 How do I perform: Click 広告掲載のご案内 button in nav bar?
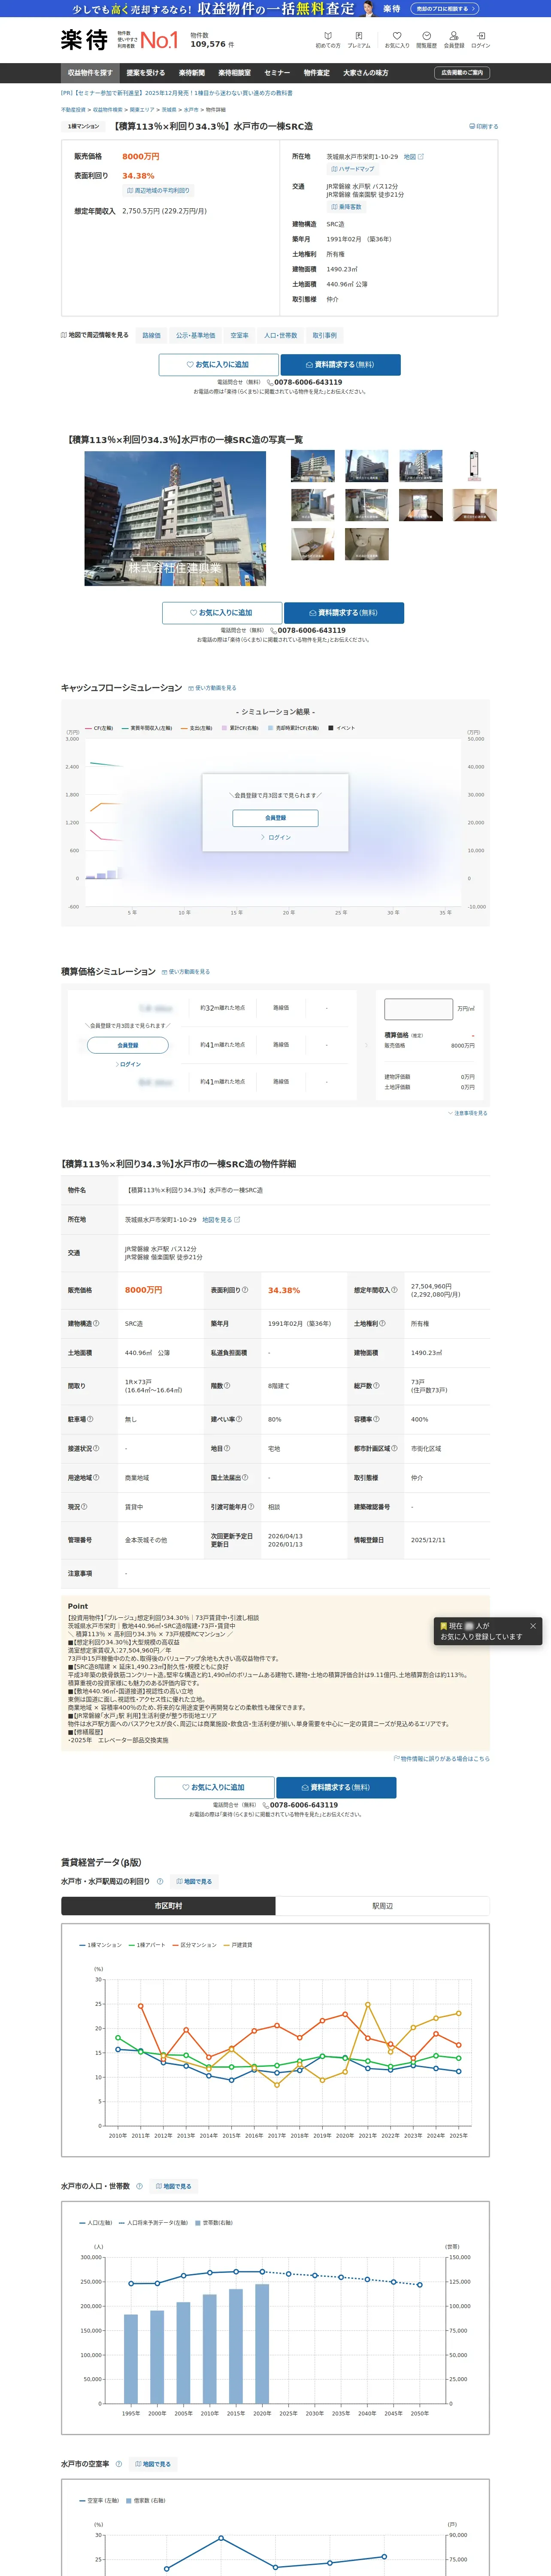pyautogui.click(x=462, y=73)
